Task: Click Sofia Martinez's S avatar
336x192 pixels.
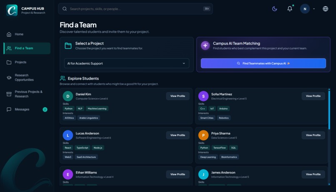Action: (203, 96)
